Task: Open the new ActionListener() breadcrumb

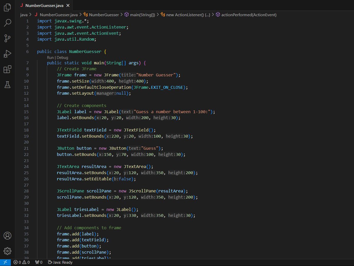Action: click(x=185, y=15)
